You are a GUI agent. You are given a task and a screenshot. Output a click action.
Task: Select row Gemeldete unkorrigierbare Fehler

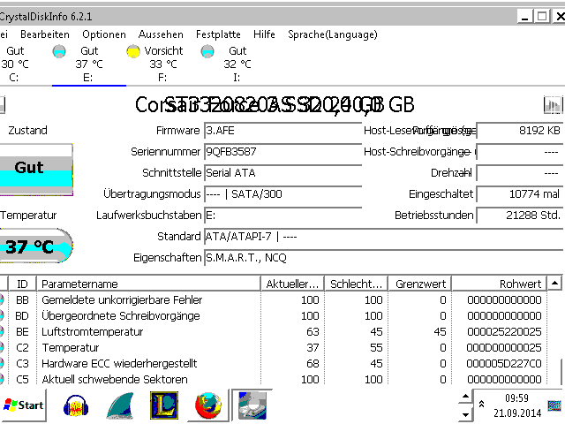[273, 300]
